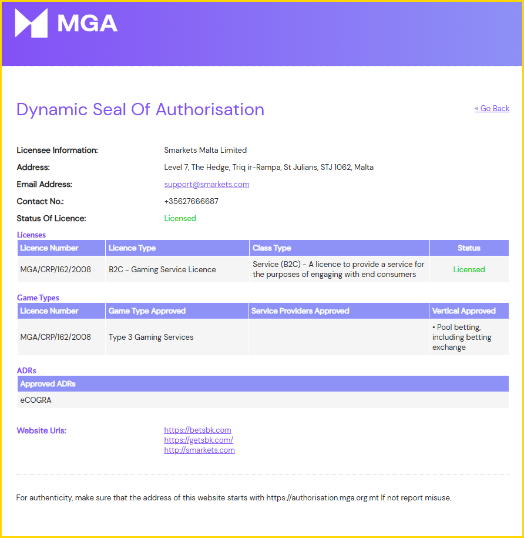Click the Class Type column header
Viewport: 524px width, 538px height.
point(340,248)
